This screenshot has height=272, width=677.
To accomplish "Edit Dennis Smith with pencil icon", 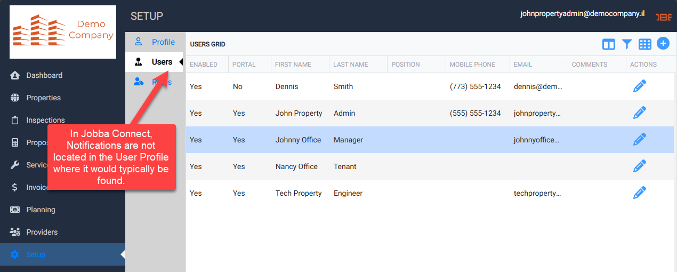I will coord(639,86).
